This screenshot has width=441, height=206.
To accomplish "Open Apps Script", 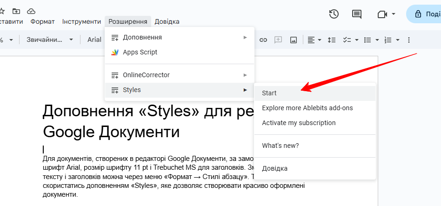I will pyautogui.click(x=180, y=52).
